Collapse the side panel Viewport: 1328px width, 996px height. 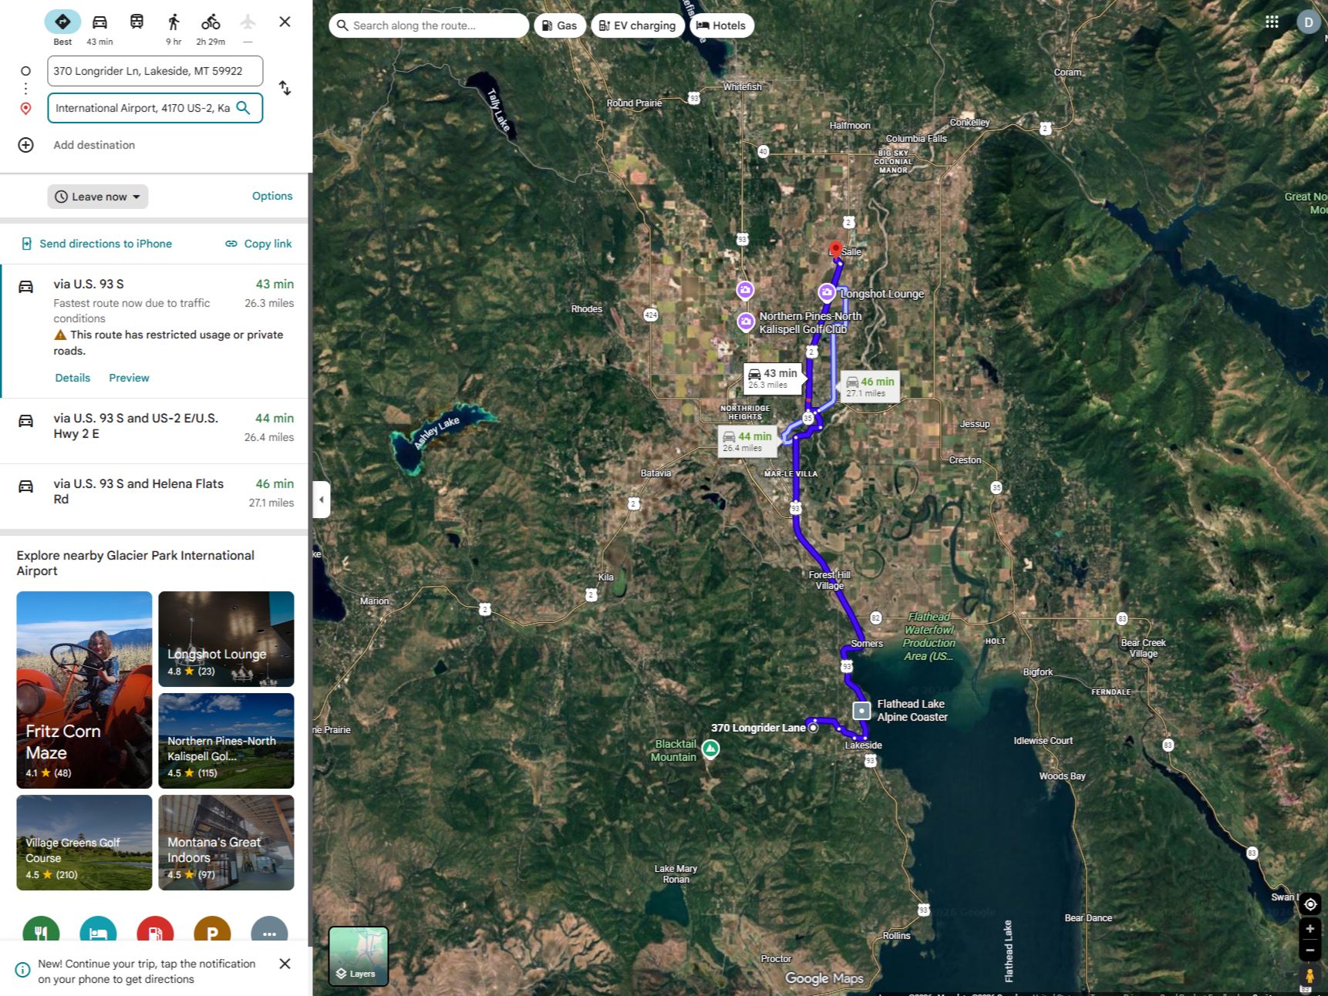pos(322,500)
